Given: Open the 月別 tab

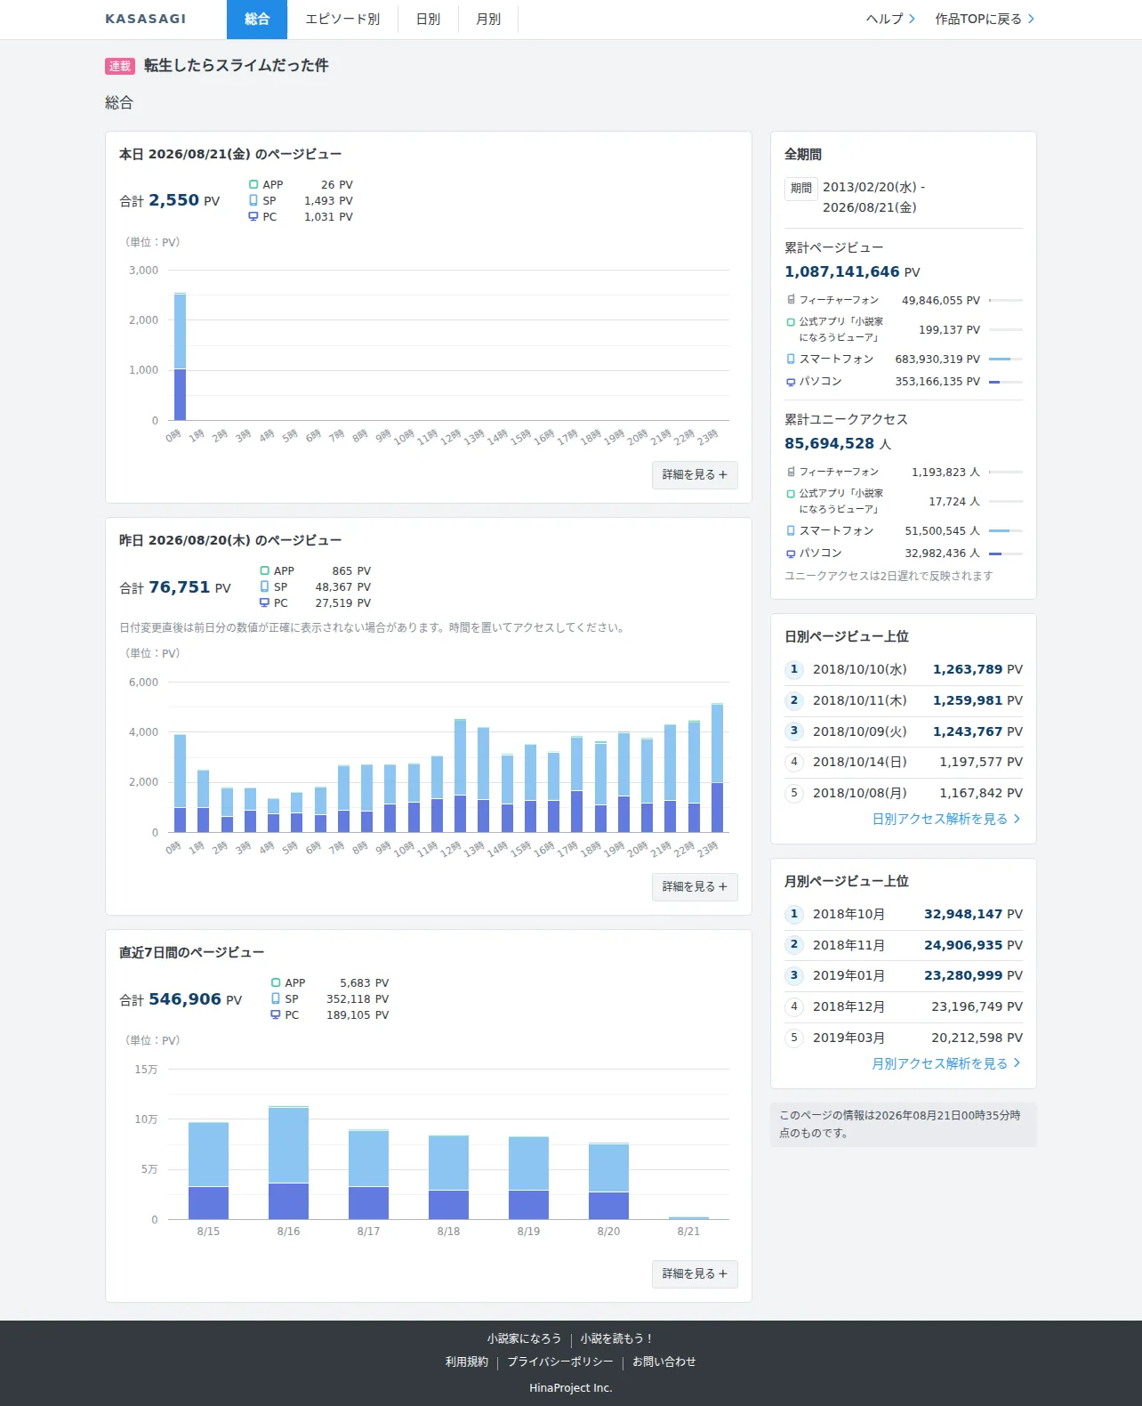Looking at the screenshot, I should [488, 20].
